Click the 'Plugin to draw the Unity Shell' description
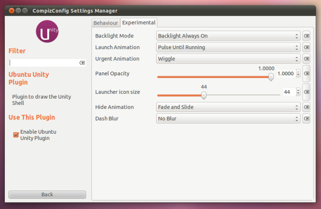Viewport: 321px width, 209px height. (41, 100)
